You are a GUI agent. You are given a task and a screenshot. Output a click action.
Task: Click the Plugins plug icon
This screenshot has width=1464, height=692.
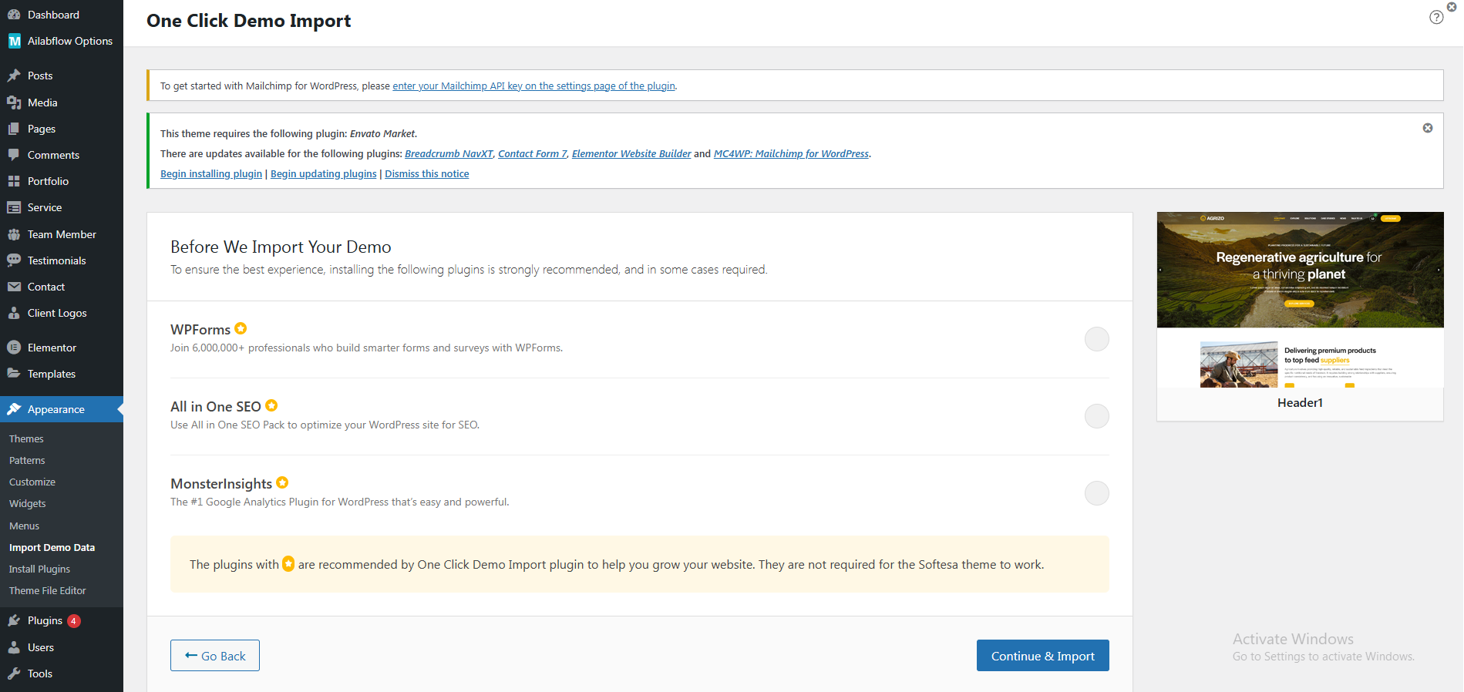14,620
